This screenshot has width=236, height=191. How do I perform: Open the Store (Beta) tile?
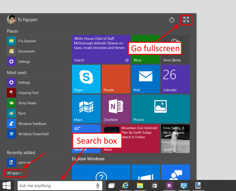175,49
